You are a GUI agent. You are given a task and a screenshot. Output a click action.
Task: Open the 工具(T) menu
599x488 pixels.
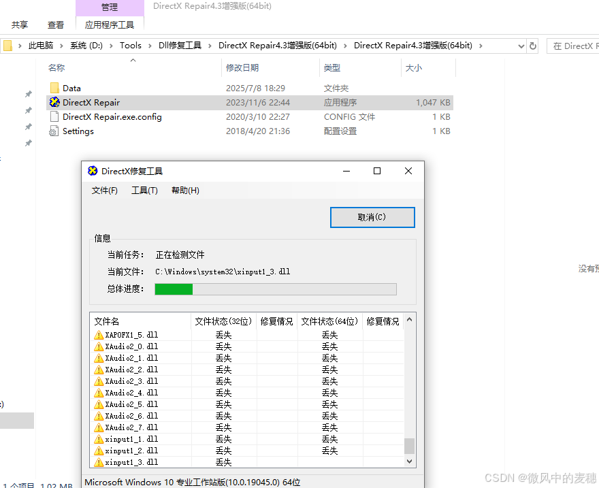tap(144, 190)
